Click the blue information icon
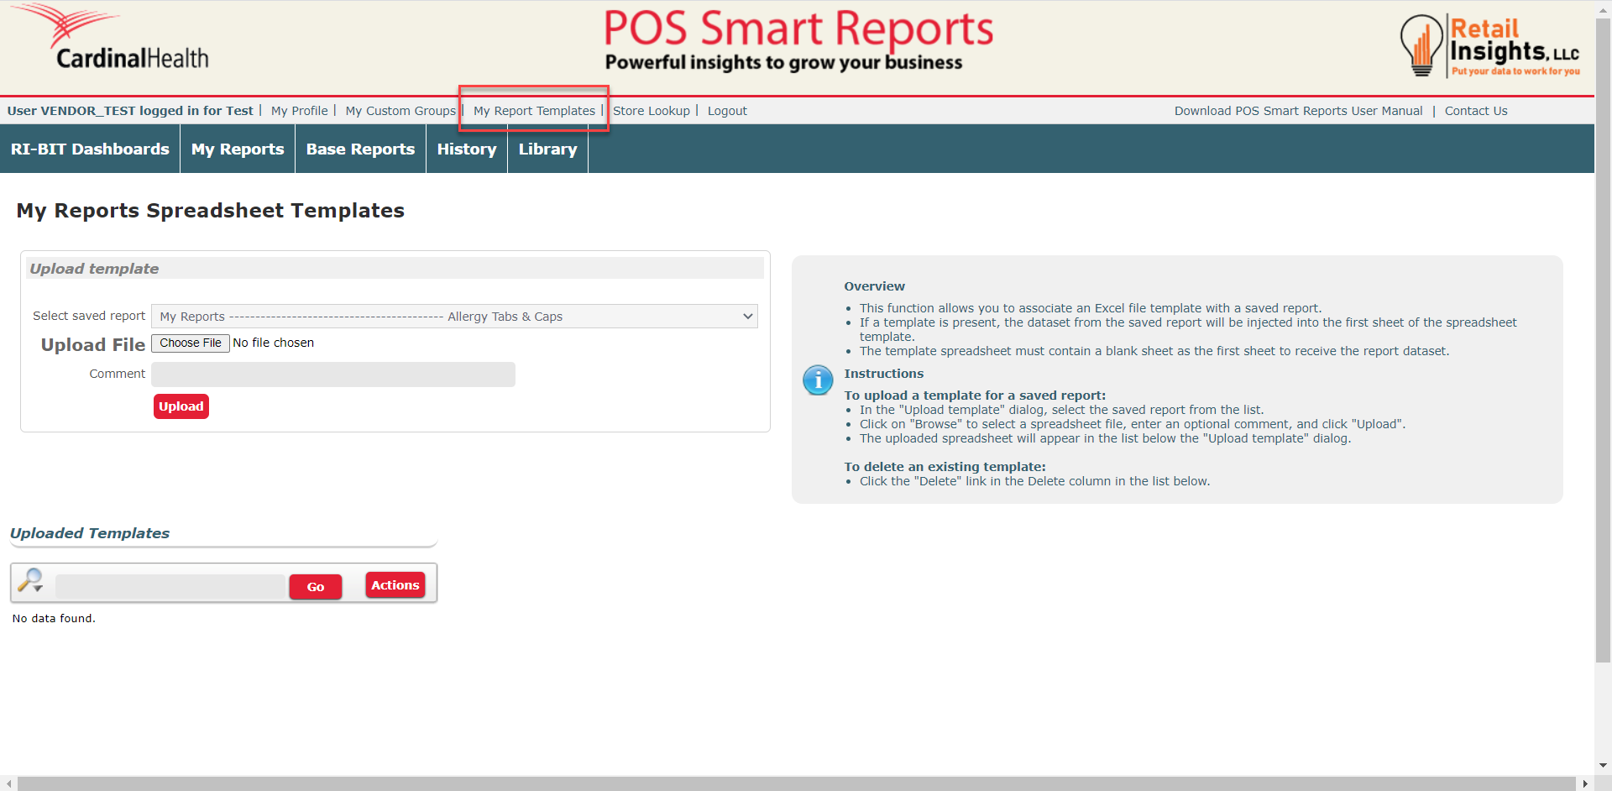 pyautogui.click(x=817, y=380)
